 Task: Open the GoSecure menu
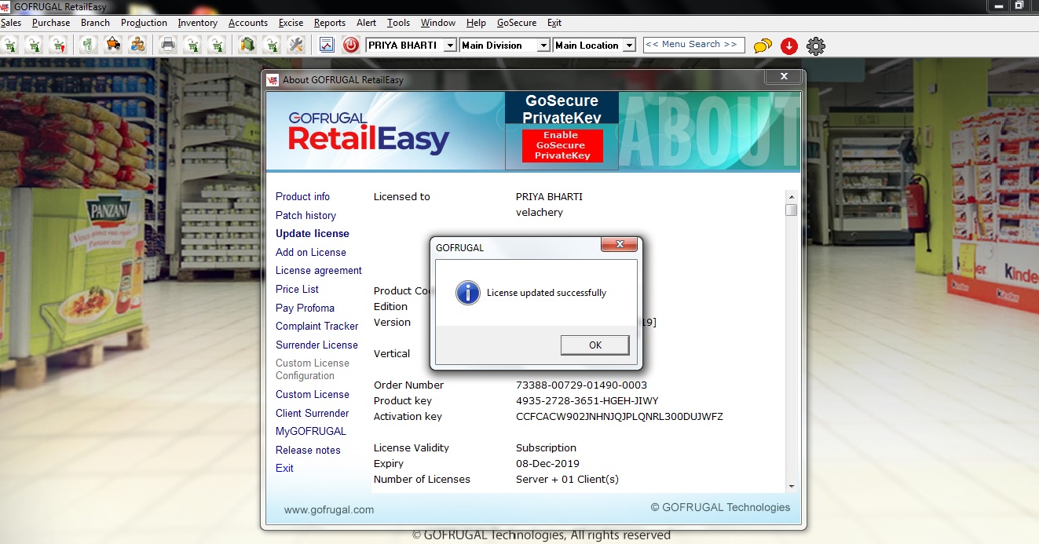[x=517, y=23]
